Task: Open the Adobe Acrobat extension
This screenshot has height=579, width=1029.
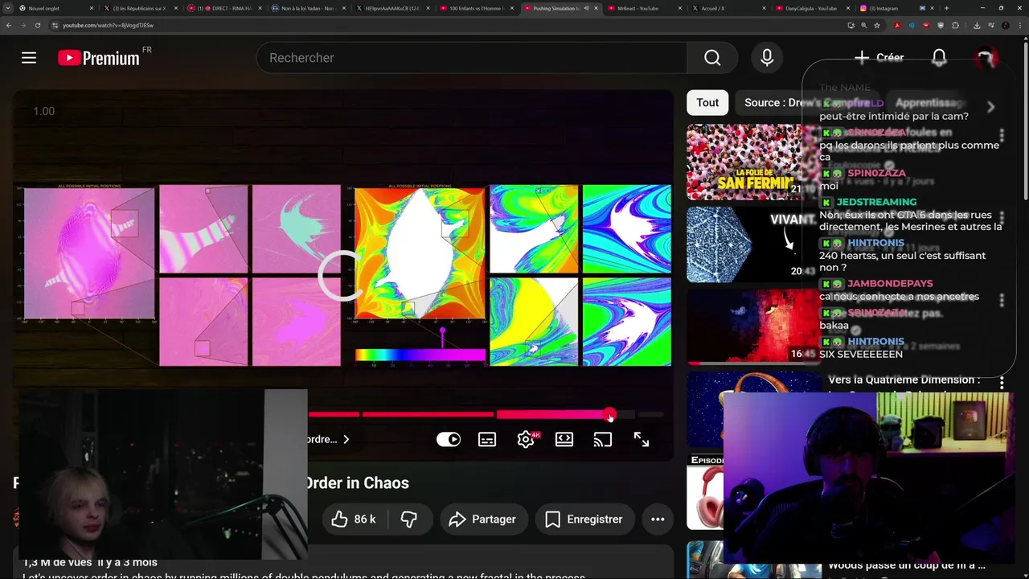Action: 898,25
